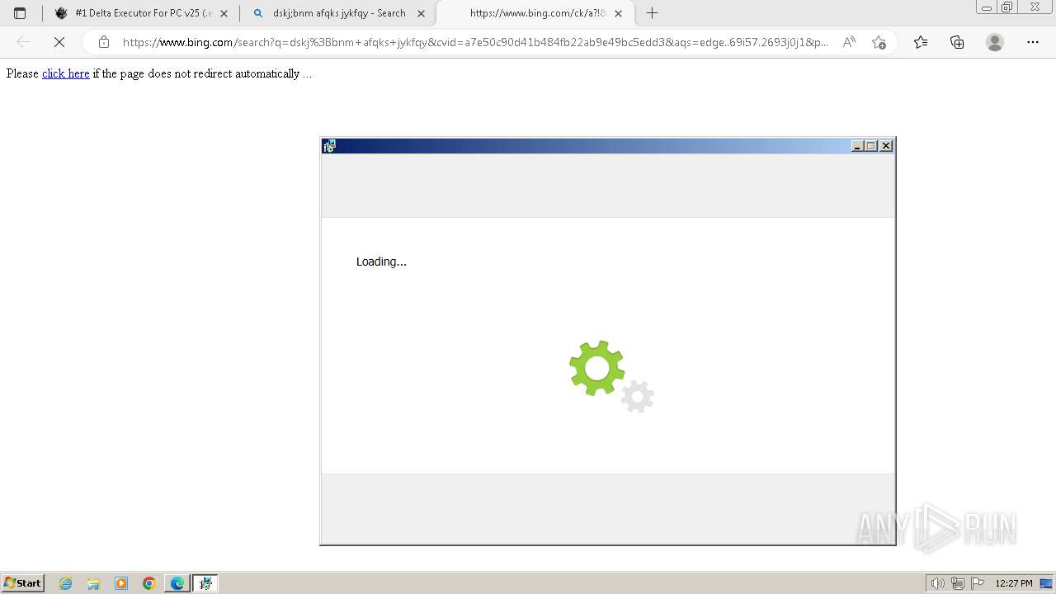Open Read Aloud in the address bar
Viewport: 1056px width, 594px height.
(x=848, y=42)
